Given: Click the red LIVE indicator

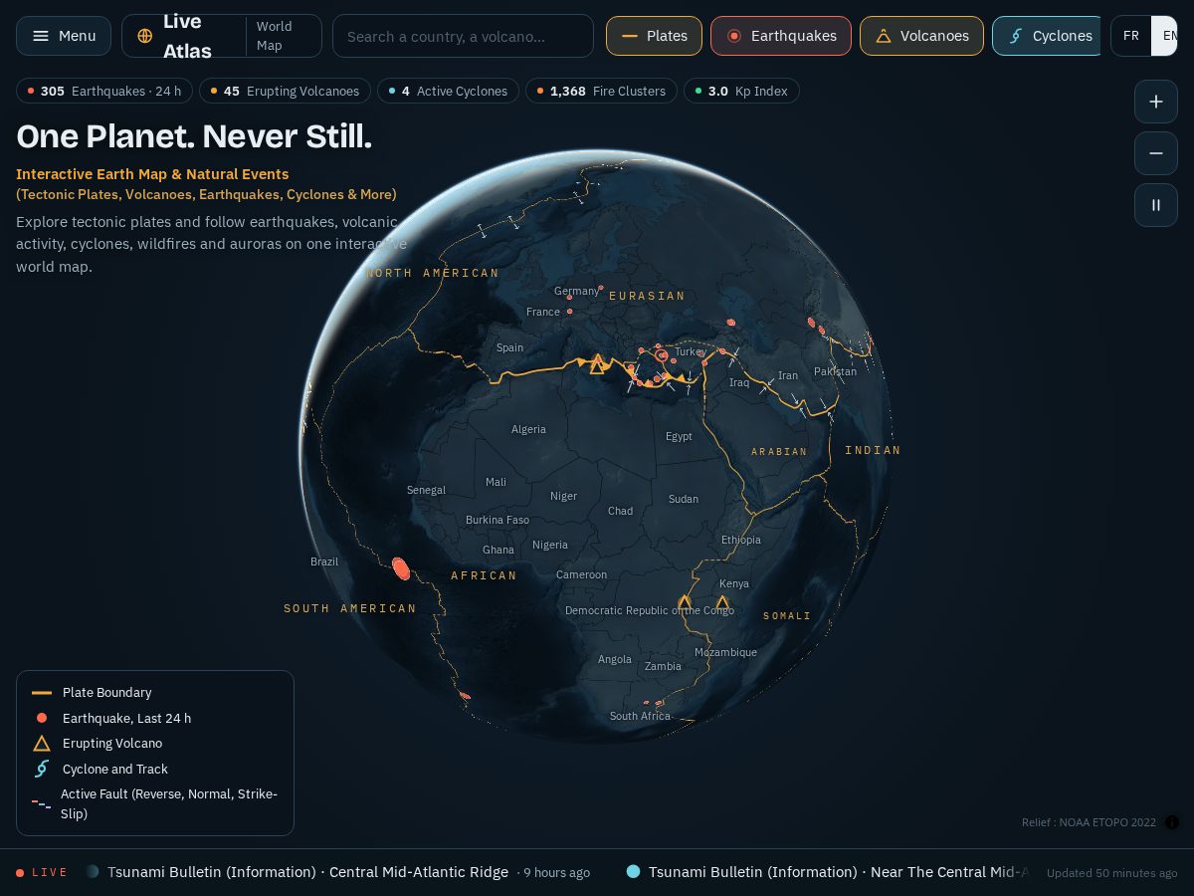Looking at the screenshot, I should tap(42, 872).
